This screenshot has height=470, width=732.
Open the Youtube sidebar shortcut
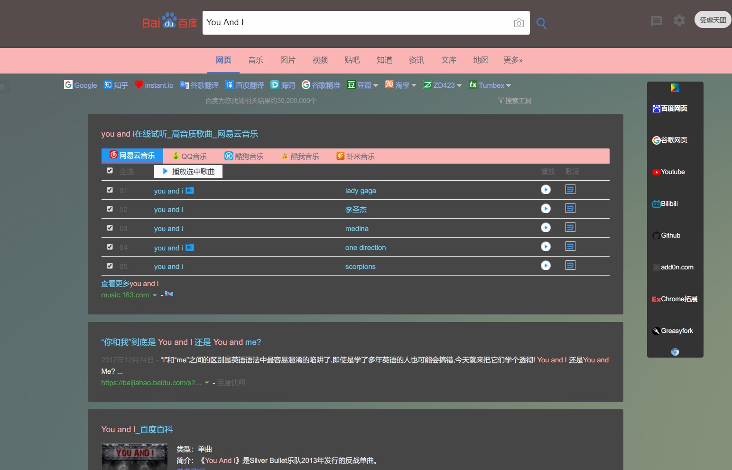(668, 172)
